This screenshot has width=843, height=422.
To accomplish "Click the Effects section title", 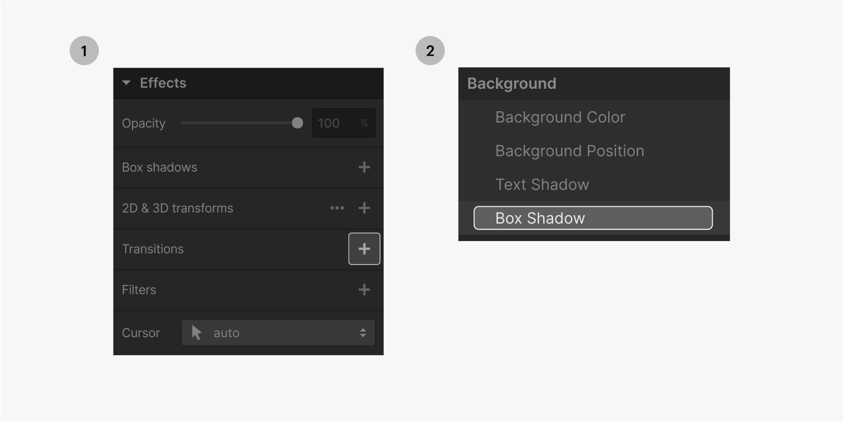I will pos(163,83).
